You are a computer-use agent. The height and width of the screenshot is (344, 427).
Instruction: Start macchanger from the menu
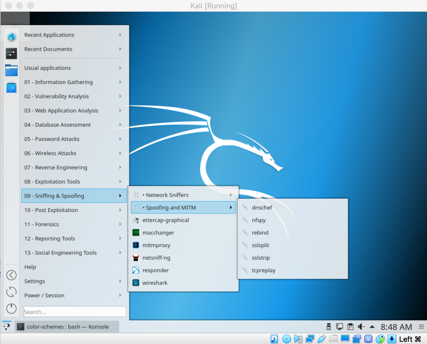click(x=158, y=233)
